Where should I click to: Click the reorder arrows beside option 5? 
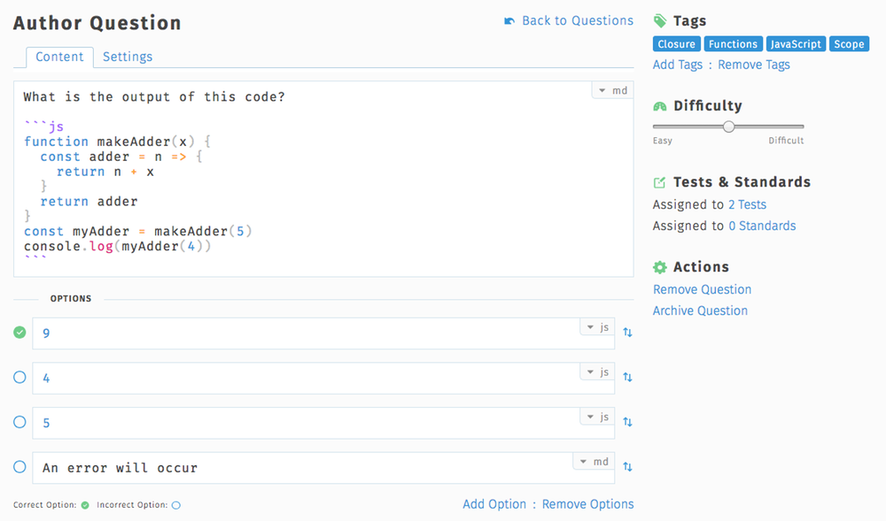(627, 422)
